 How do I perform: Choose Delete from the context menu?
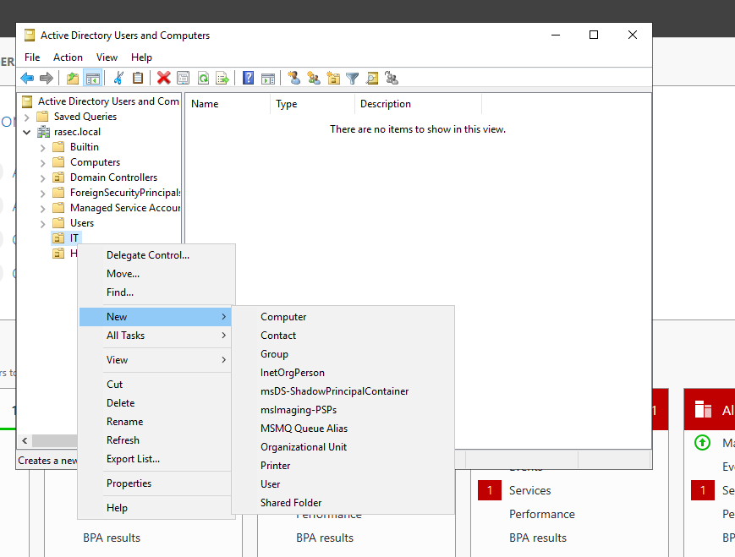click(156, 403)
